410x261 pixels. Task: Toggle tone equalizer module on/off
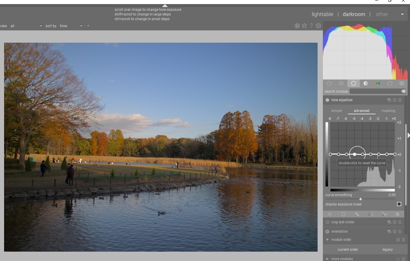[x=327, y=100]
